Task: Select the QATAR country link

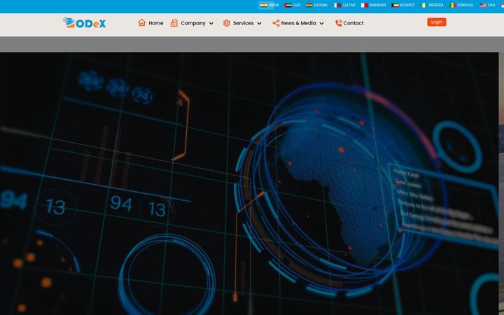Action: (x=349, y=5)
